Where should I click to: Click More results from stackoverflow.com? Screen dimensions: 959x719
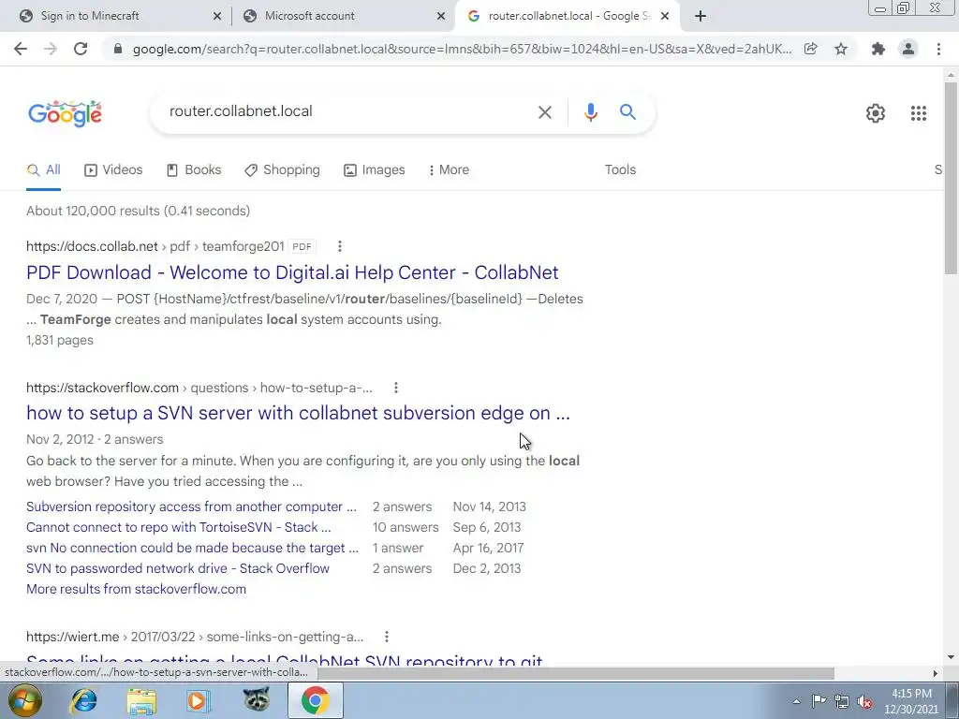[137, 590]
